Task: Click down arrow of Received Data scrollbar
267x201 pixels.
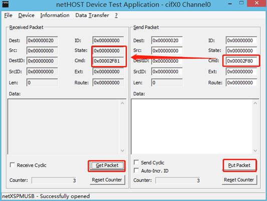Action: pos(122,150)
